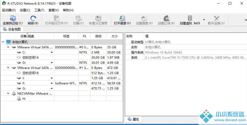
Task: Click the 创建镜像 toolbar icon
Action: pyautogui.click(x=144, y=18)
